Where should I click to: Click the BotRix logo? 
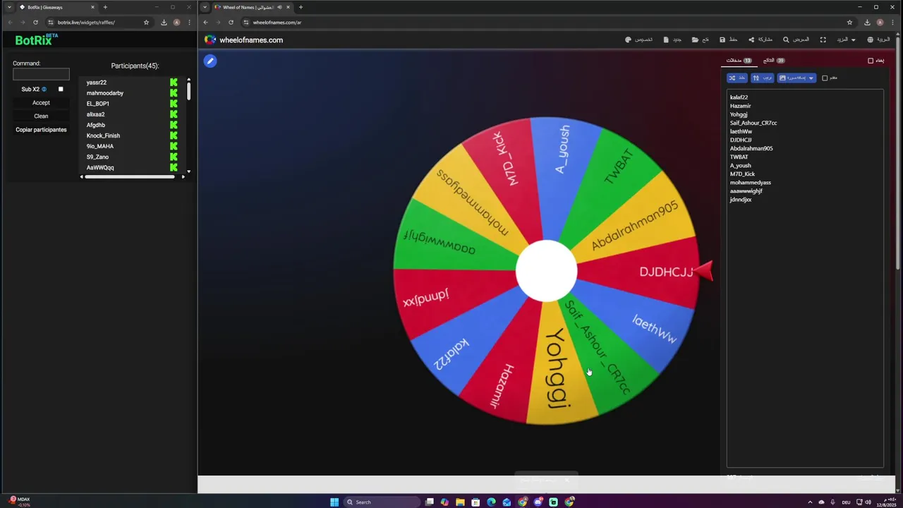click(36, 40)
